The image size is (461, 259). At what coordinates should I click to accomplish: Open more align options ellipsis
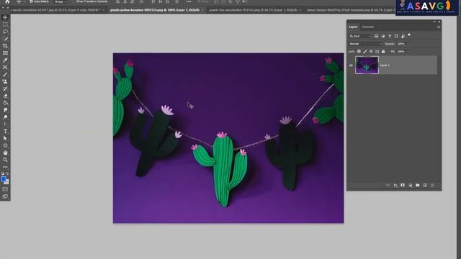point(189,1)
